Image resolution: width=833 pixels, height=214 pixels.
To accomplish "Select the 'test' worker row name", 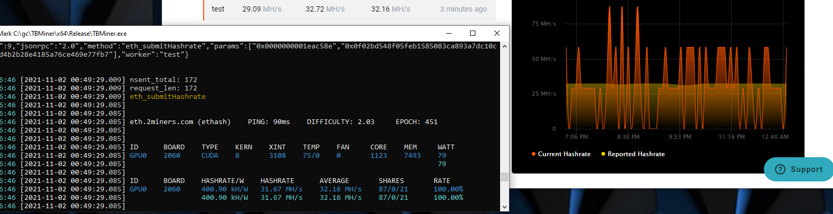I will click(x=218, y=9).
